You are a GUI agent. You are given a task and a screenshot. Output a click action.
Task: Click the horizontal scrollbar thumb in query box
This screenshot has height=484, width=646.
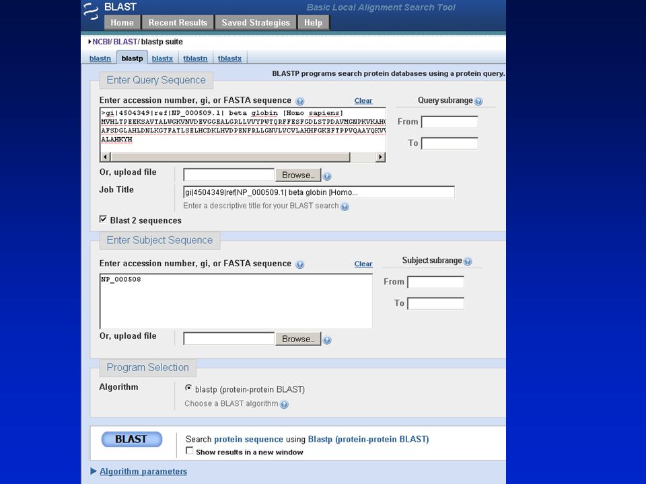tap(231, 157)
